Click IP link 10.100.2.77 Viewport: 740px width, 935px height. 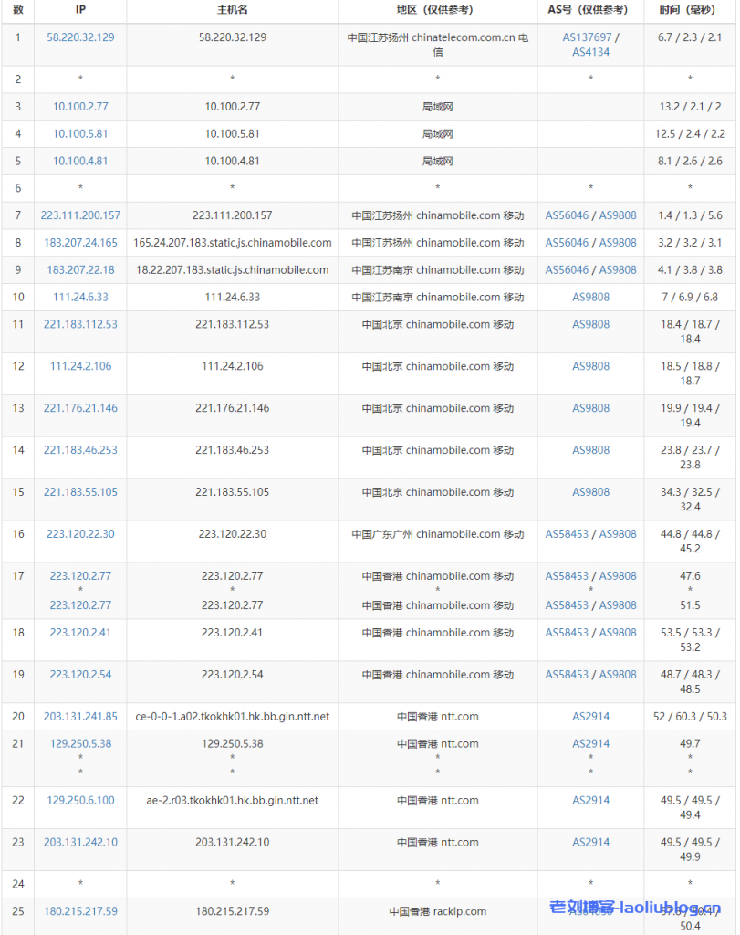pos(80,107)
